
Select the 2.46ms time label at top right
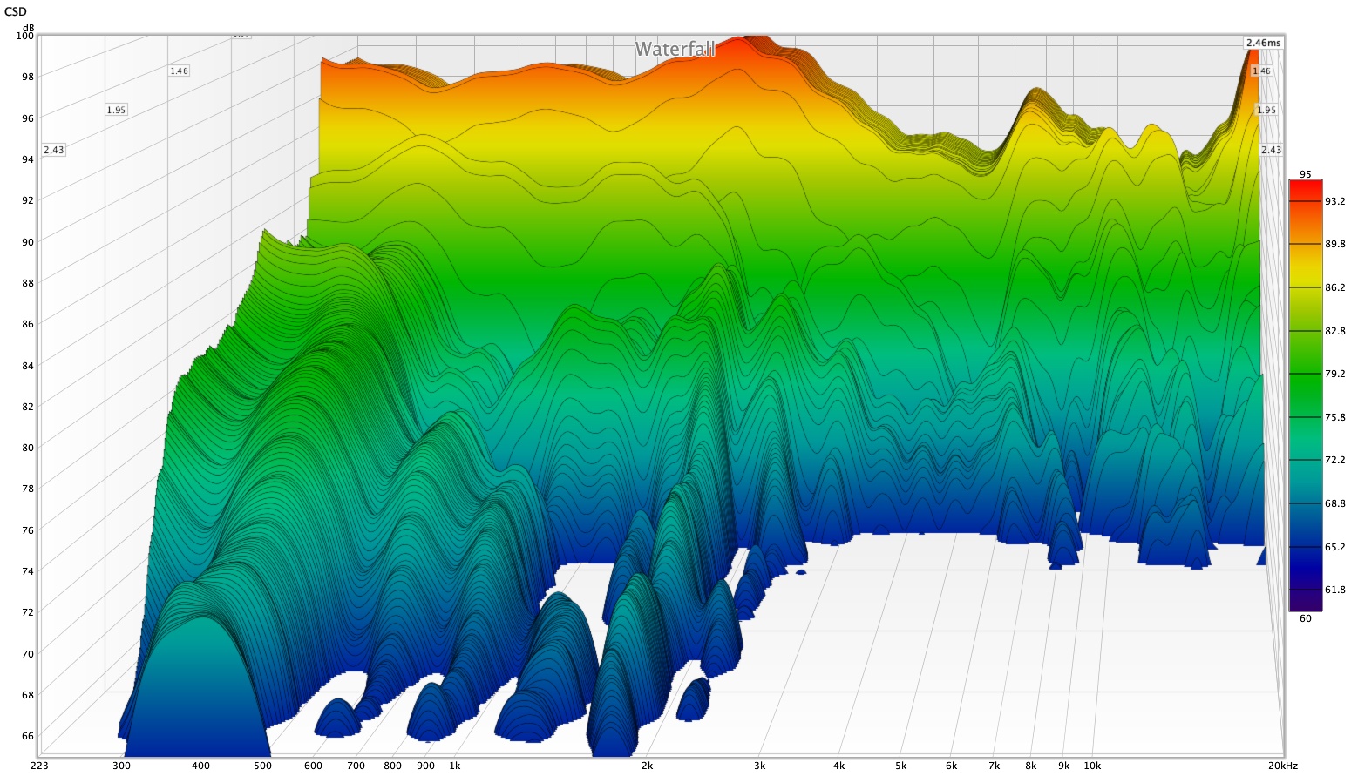coord(1263,43)
